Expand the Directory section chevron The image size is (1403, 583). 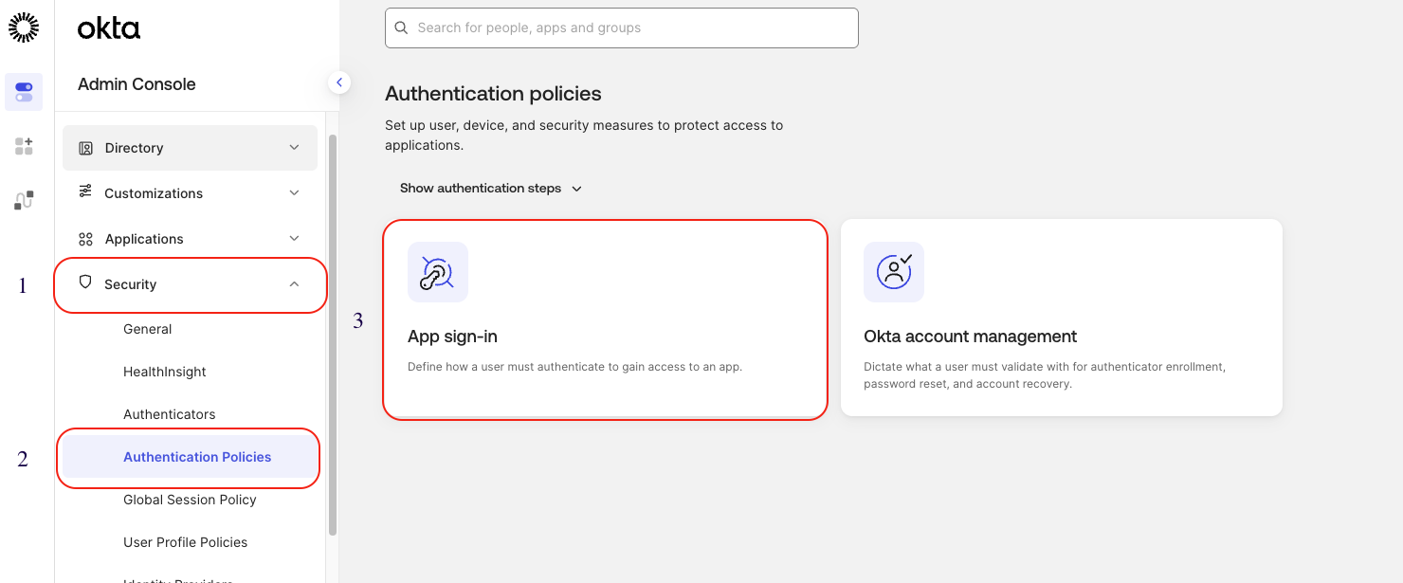click(294, 148)
